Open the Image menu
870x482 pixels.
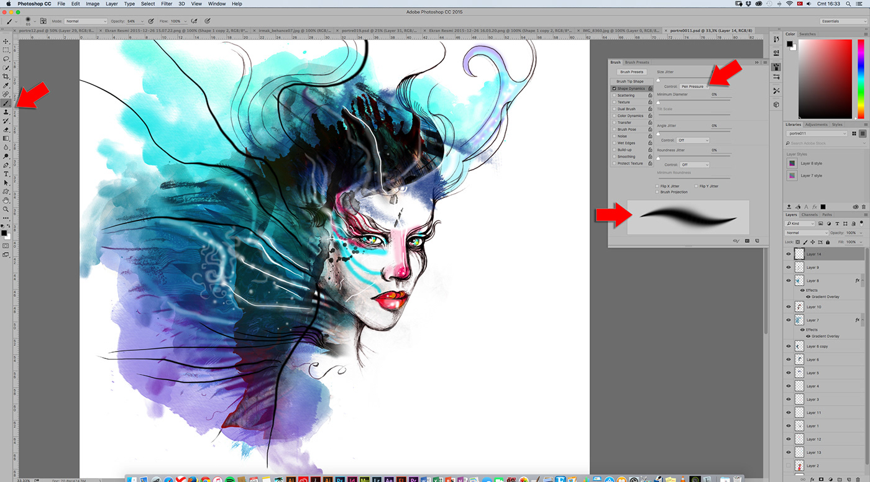point(93,4)
